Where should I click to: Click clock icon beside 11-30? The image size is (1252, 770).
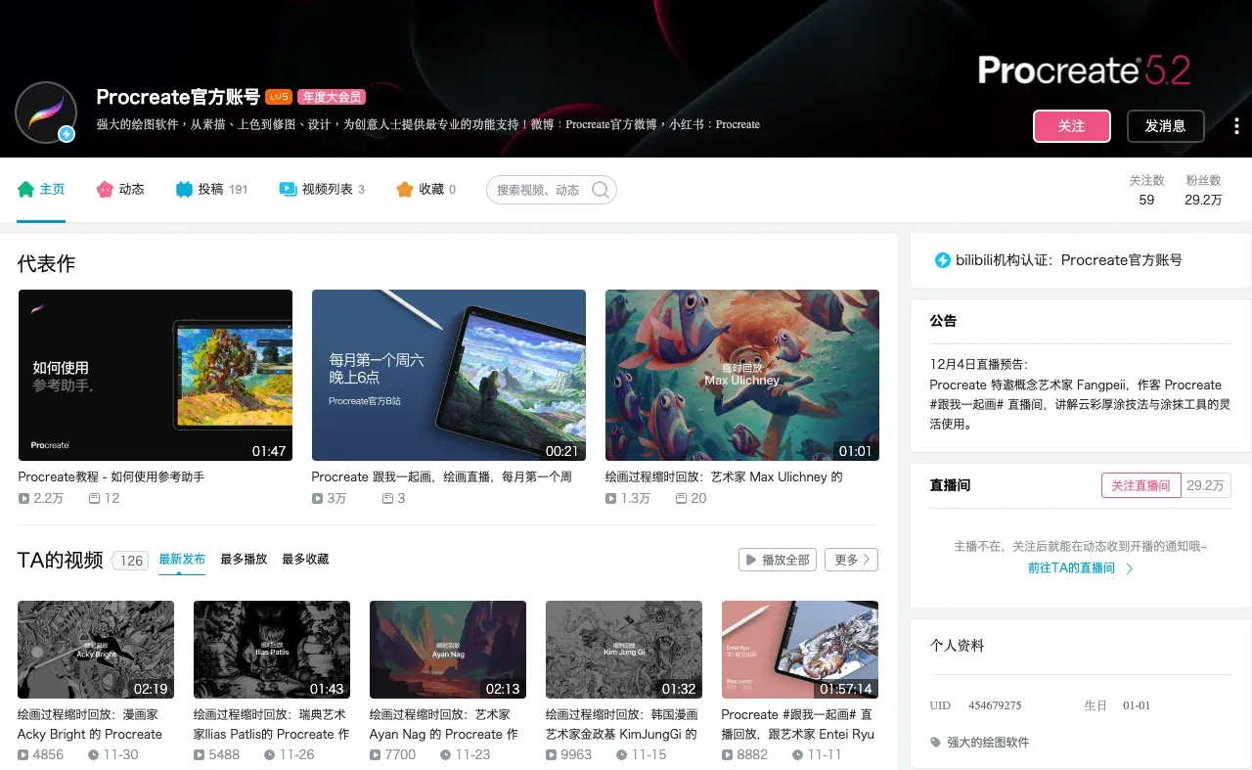[94, 754]
